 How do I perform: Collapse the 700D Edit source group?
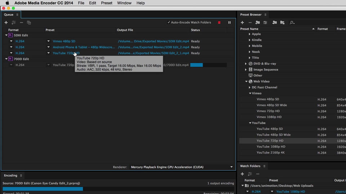6,59
